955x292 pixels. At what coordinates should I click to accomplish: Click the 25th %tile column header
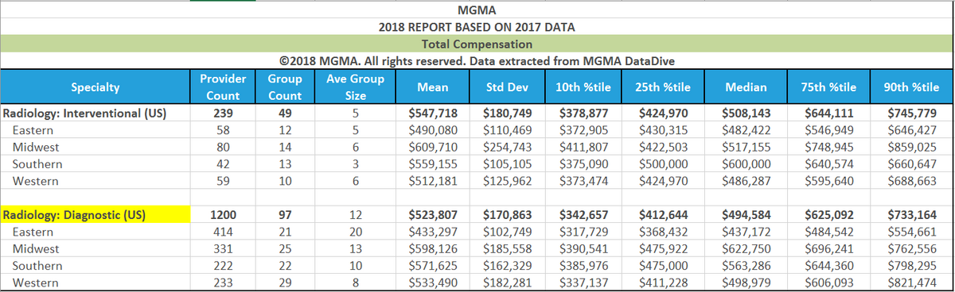(x=663, y=87)
